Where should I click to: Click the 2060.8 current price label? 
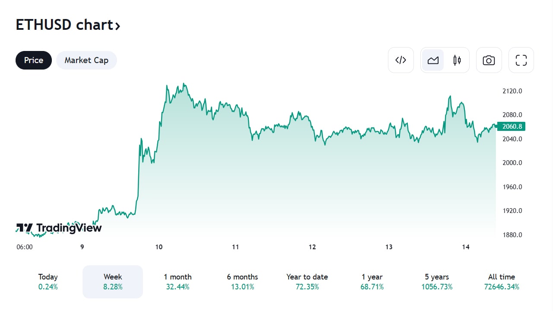tap(511, 127)
